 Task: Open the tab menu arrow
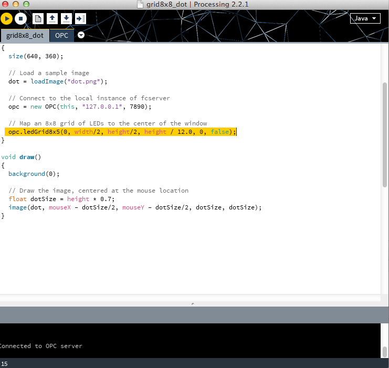click(x=81, y=35)
